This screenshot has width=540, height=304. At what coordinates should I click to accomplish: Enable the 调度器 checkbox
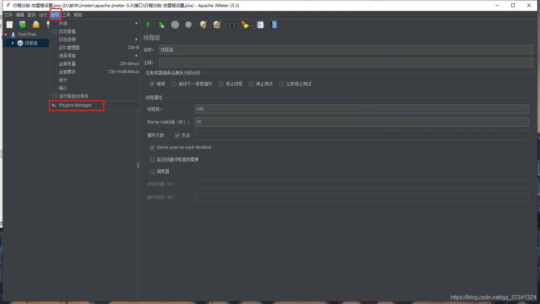click(152, 172)
